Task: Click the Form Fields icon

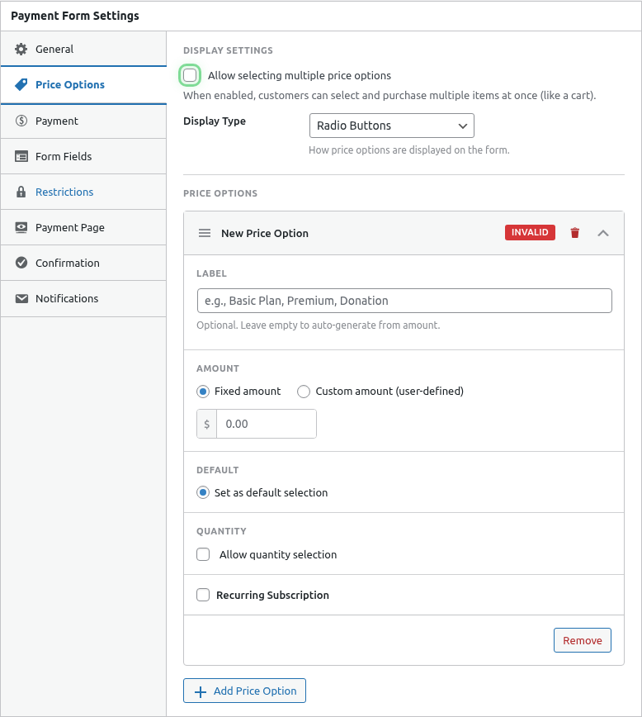Action: tap(21, 156)
